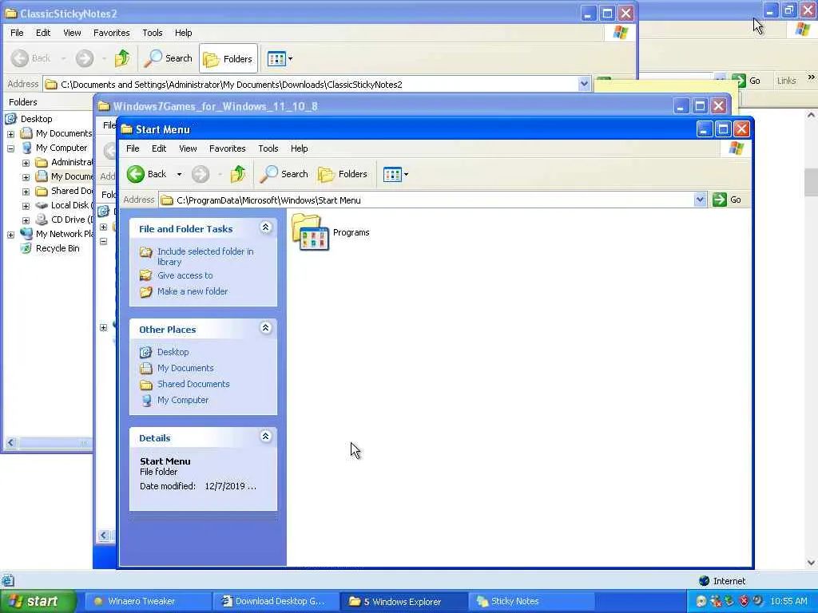
Task: Click Search in Start Menu window toolbar
Action: [284, 174]
